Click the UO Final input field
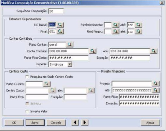 52,31
